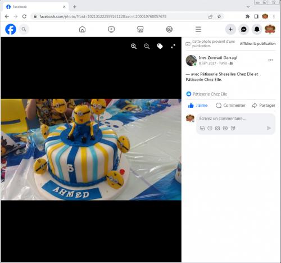Open the Groups icon
The image size is (281, 263).
(x=169, y=29)
